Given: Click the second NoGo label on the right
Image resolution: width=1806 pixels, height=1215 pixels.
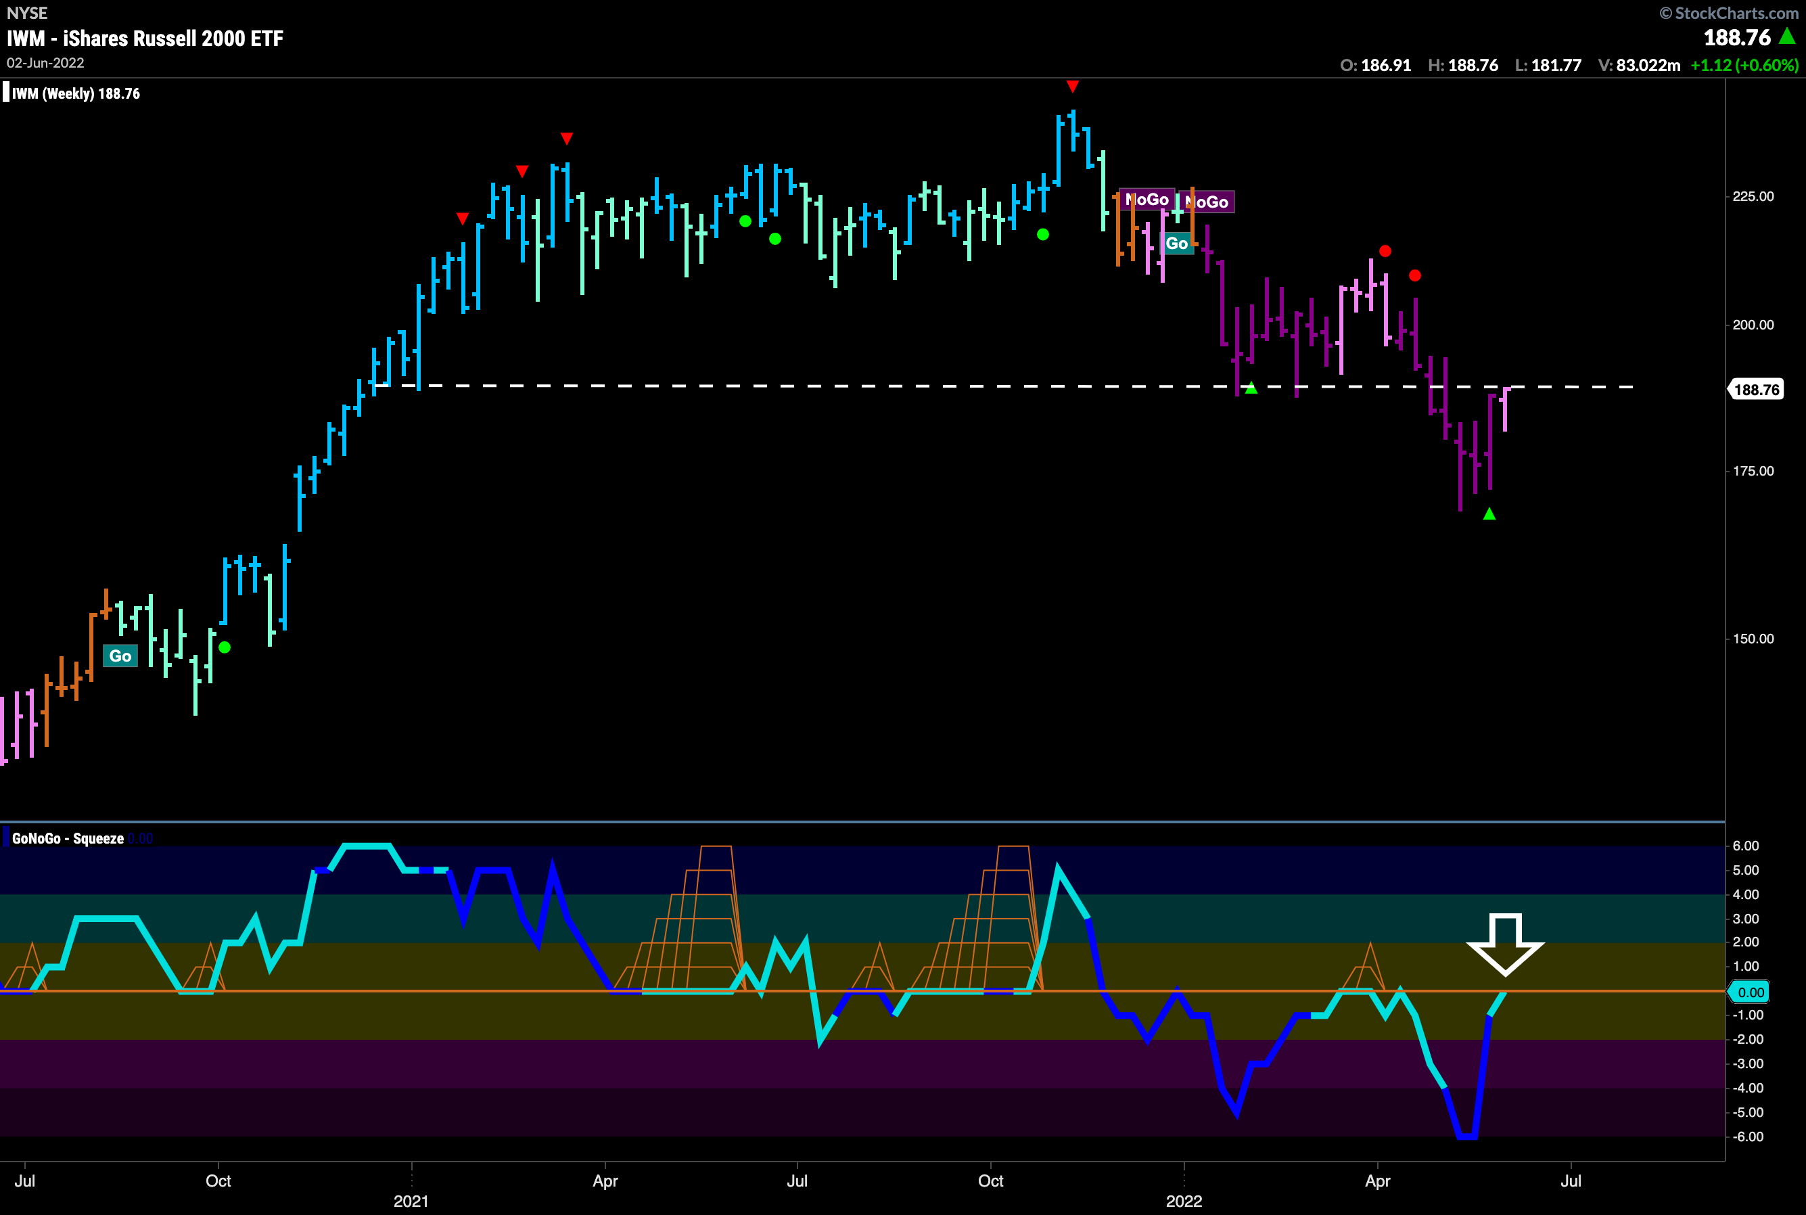Looking at the screenshot, I should pos(1207,202).
